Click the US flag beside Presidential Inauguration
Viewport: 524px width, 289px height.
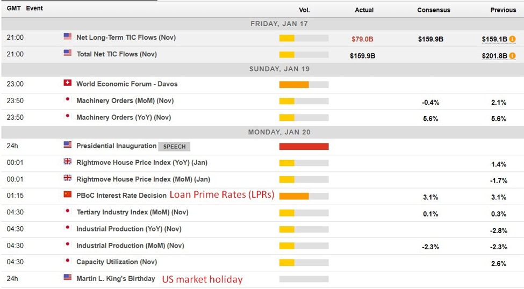point(67,145)
